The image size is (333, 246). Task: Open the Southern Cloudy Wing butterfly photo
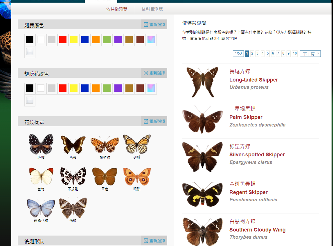202,231
